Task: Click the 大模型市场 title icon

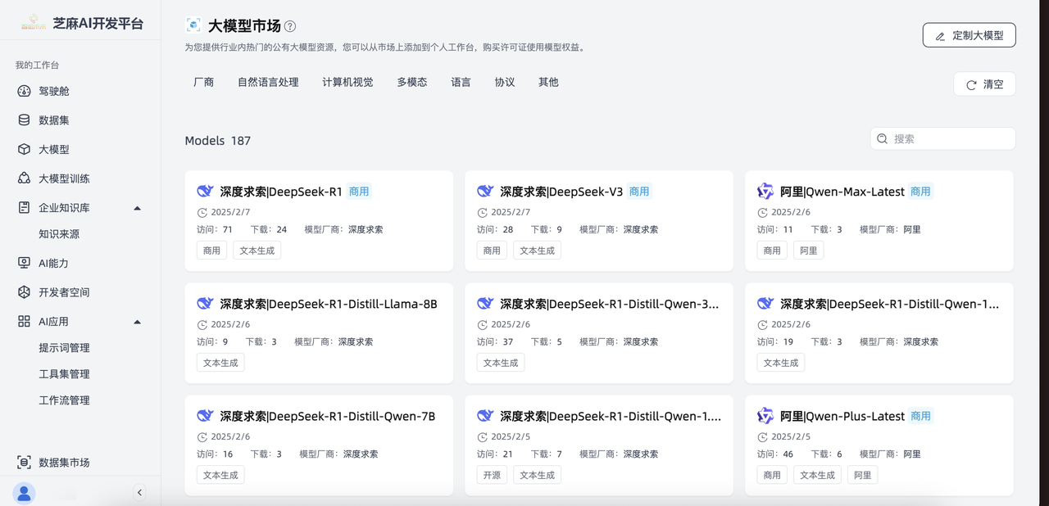Action: pos(193,25)
